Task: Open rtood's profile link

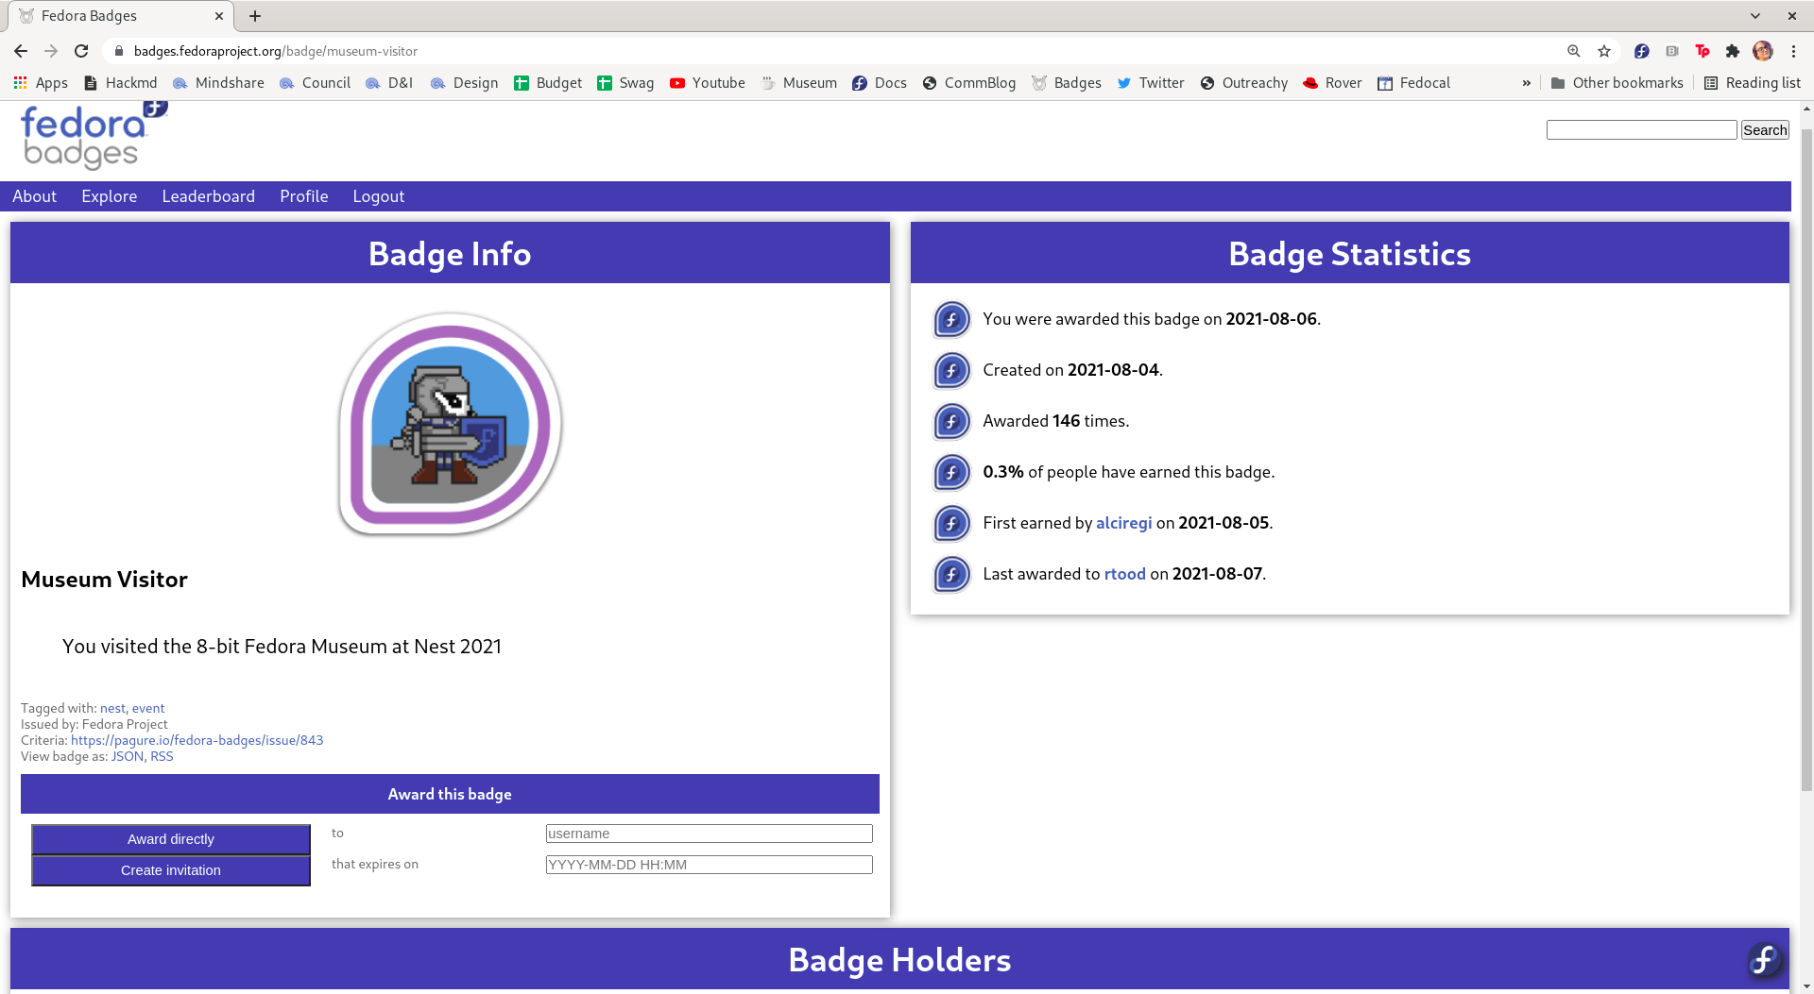Action: click(1125, 574)
